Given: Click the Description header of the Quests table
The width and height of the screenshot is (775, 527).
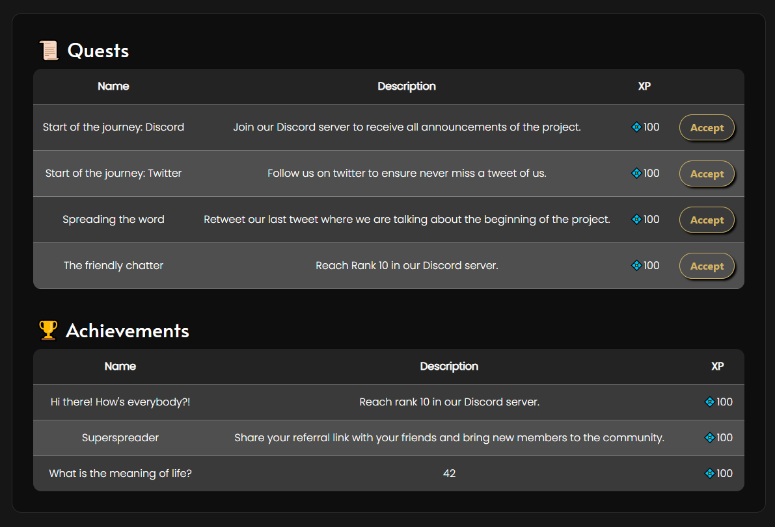Looking at the screenshot, I should [x=407, y=86].
